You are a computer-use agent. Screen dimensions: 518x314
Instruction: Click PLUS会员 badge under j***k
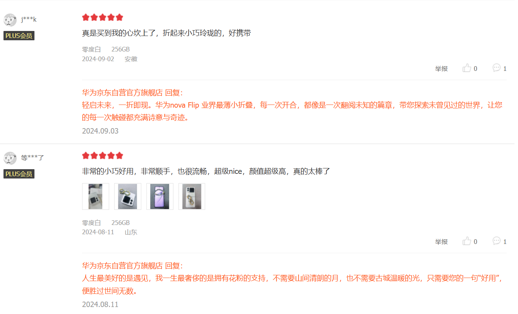coord(19,36)
